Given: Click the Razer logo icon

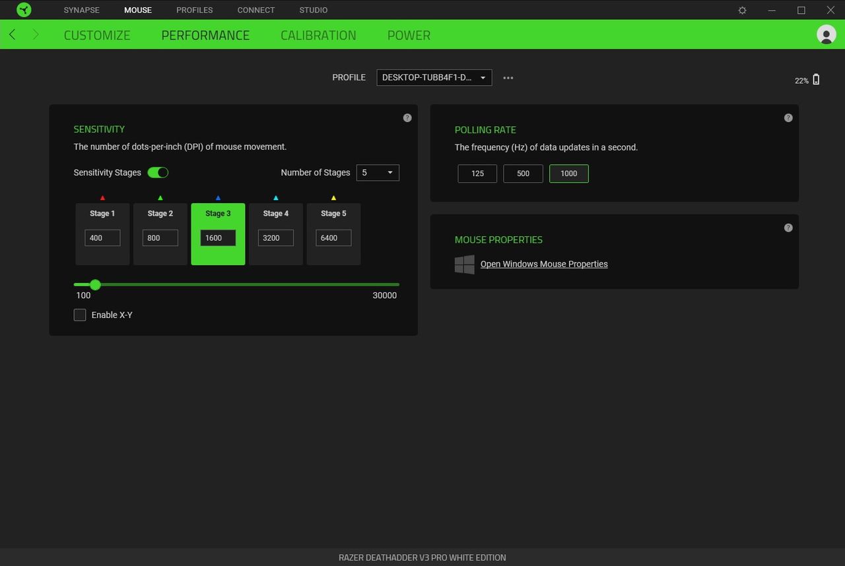Looking at the screenshot, I should tap(24, 10).
